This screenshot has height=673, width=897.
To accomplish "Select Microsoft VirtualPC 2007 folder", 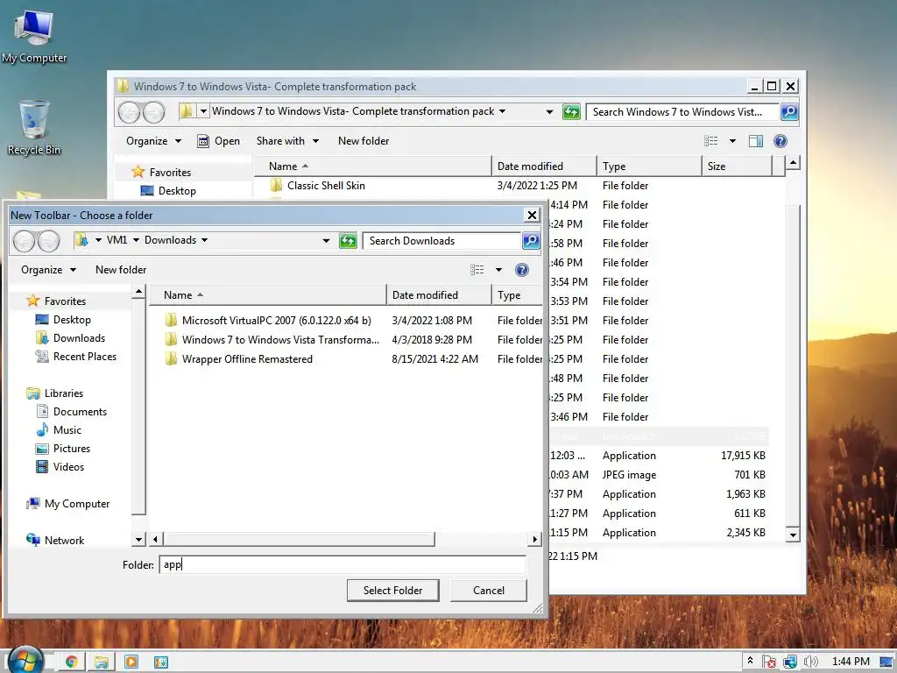I will (x=268, y=321).
